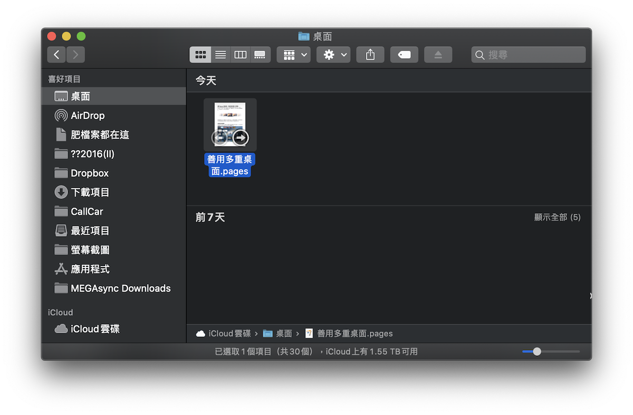The image size is (633, 415).
Task: Click the status bar selection info text
Action: point(316,352)
